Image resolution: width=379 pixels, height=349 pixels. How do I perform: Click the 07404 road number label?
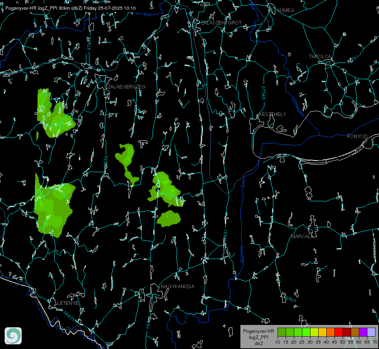[x=89, y=43]
